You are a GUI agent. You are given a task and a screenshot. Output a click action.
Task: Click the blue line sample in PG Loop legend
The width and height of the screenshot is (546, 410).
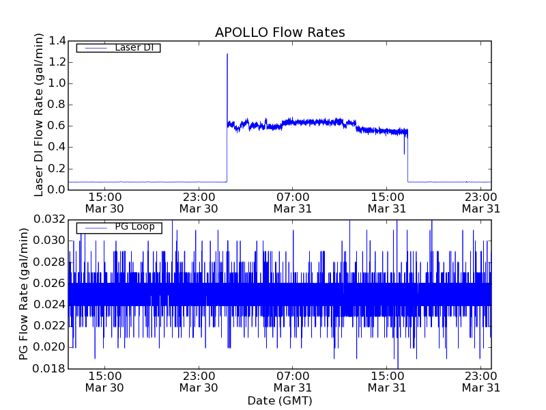(x=96, y=228)
